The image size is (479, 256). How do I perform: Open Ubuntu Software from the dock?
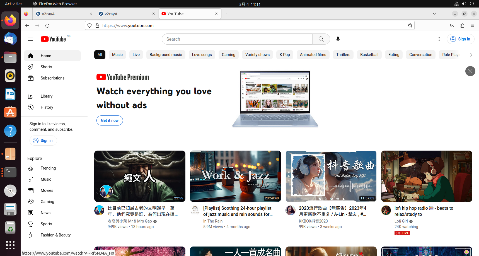point(10,112)
